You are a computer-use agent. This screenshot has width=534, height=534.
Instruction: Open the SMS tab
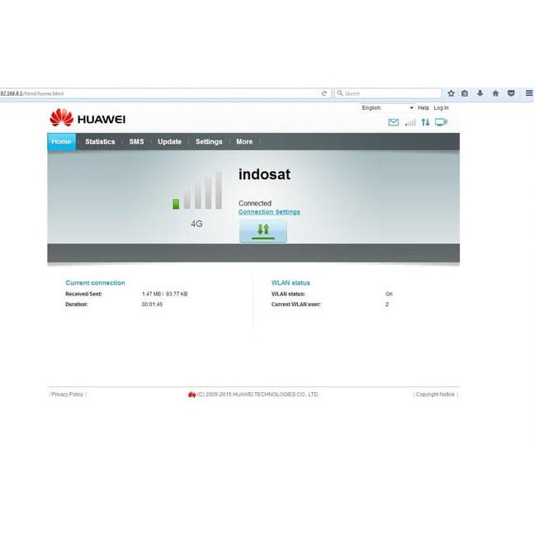[x=136, y=142]
